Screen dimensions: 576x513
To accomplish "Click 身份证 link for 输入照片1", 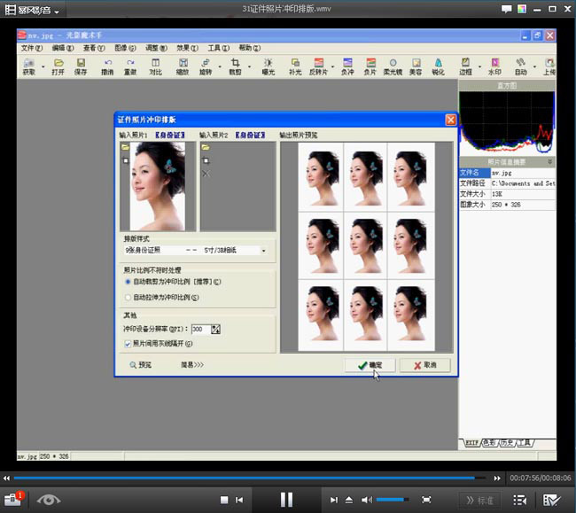I will pyautogui.click(x=170, y=136).
